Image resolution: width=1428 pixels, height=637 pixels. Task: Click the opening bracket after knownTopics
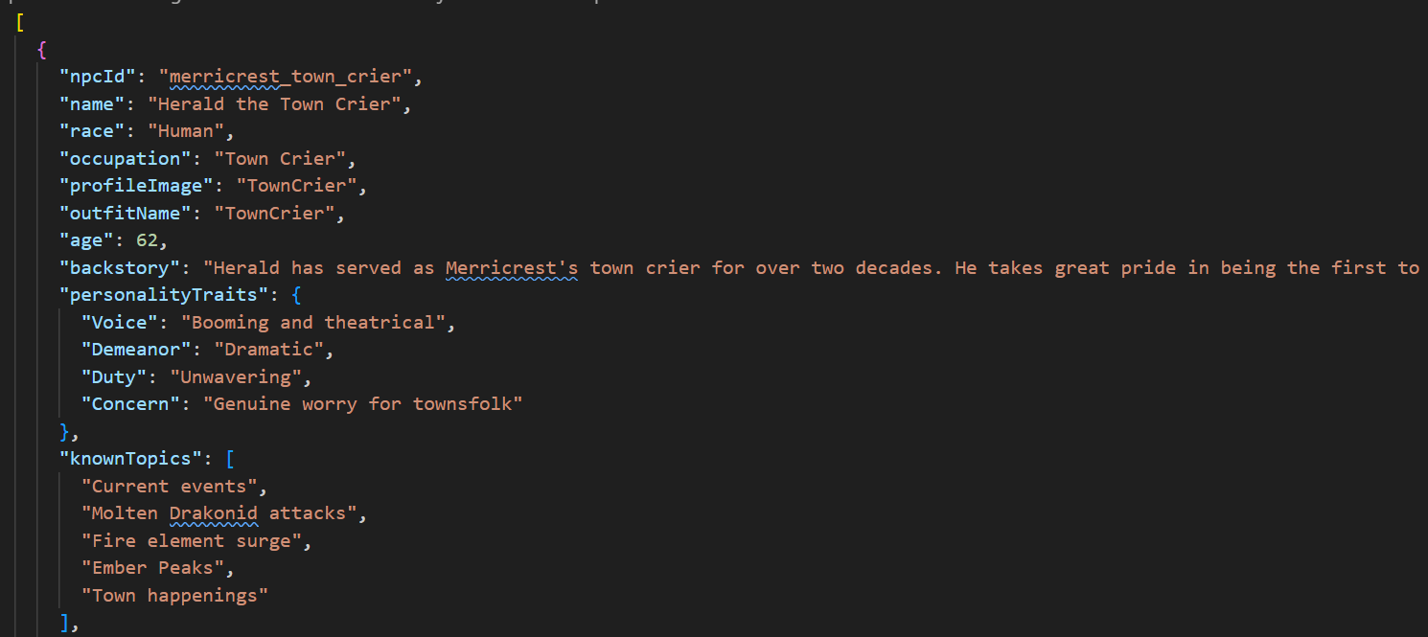tap(228, 459)
